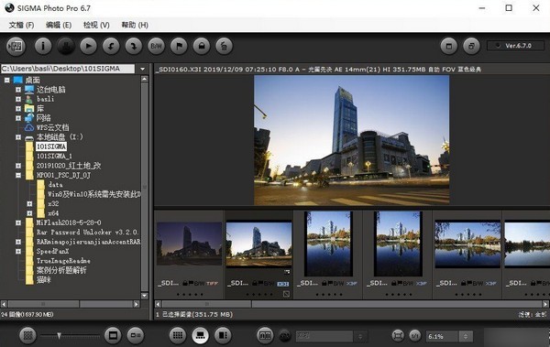Set star rating dots under first thumbnail
This screenshot has height=347, width=550.
(x=190, y=295)
